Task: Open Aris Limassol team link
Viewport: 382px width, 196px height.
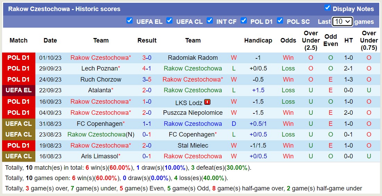Action: pos(99,156)
